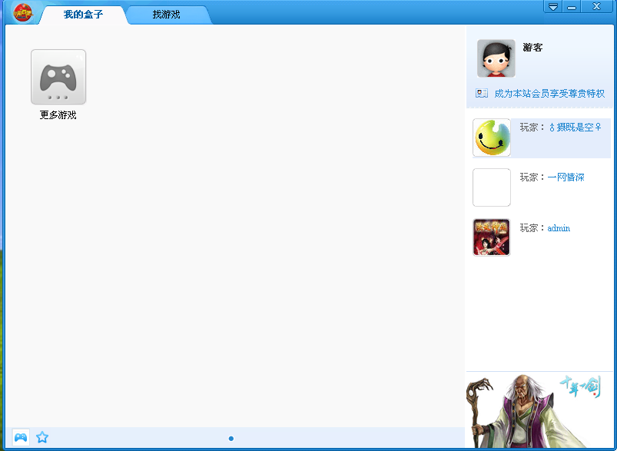Open player link admin
This screenshot has width=617, height=451.
(559, 228)
